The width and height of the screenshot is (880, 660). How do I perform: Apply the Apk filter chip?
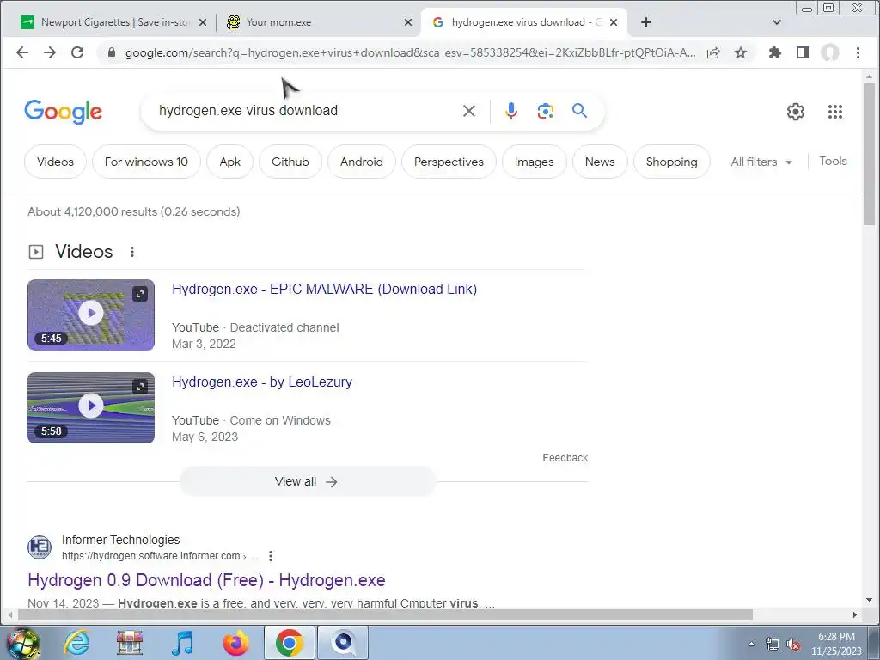230,162
